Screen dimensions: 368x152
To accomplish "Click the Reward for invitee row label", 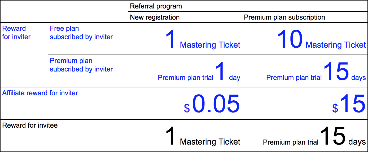I will point(64,136).
